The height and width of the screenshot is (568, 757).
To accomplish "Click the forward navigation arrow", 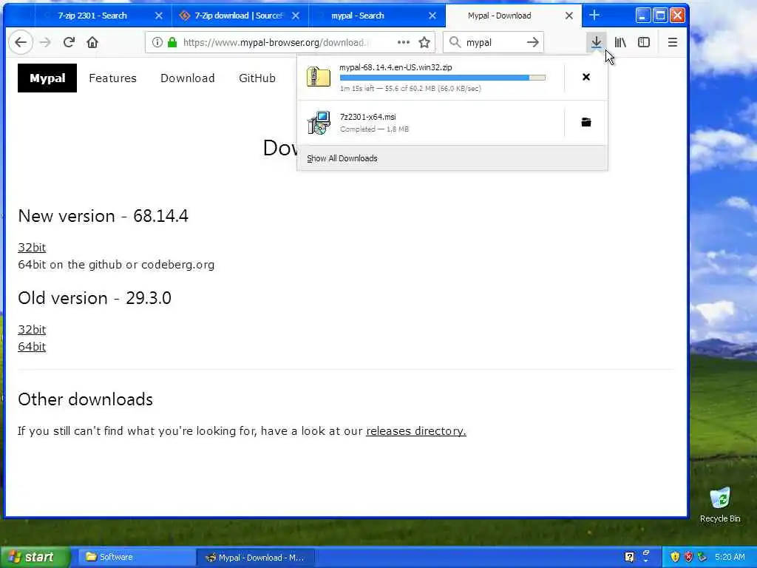I will [45, 42].
